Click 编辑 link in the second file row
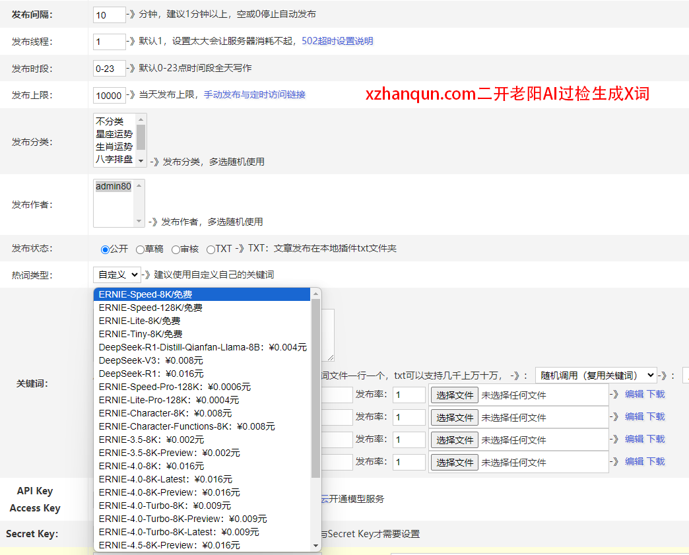This screenshot has width=689, height=555. tap(634, 416)
